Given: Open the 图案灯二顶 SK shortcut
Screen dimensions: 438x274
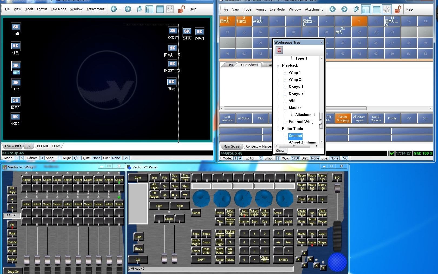Looking at the screenshot, I should pyautogui.click(x=172, y=64).
